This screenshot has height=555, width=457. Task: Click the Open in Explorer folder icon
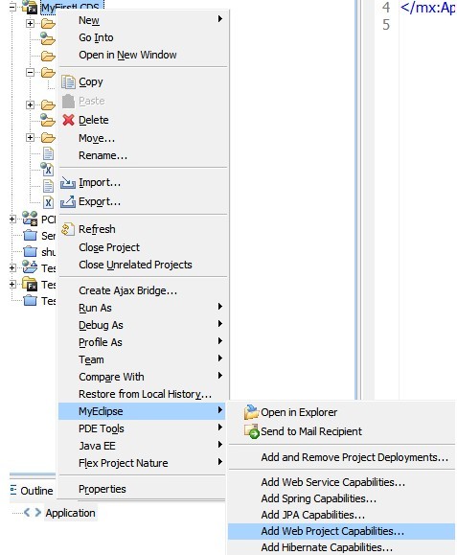point(251,412)
